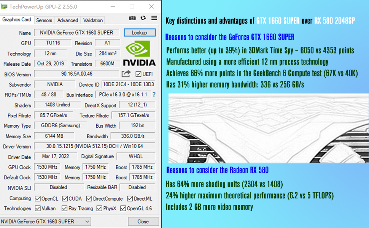The image size is (369, 228).
Task: Click the Bandwidth value 336.0 GB/s
Action: pyautogui.click(x=133, y=136)
